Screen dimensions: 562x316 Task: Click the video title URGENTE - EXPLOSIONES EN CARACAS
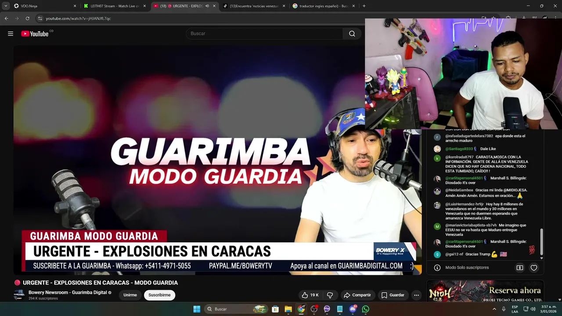[x=100, y=283]
